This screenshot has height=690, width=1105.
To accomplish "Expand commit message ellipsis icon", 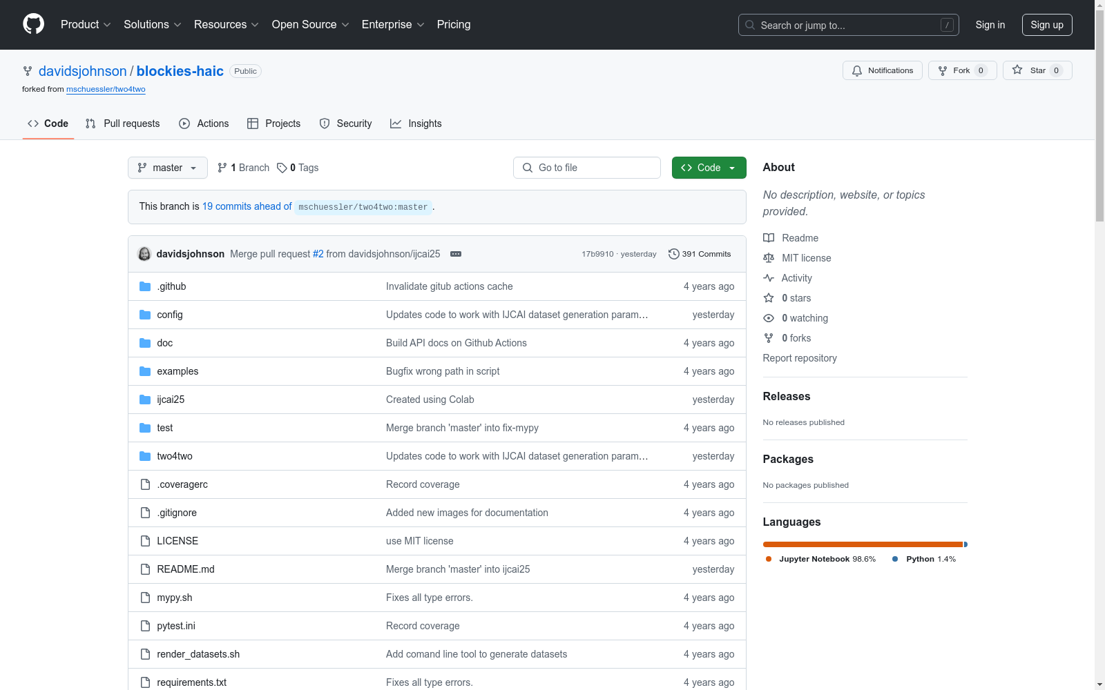I will (x=456, y=254).
